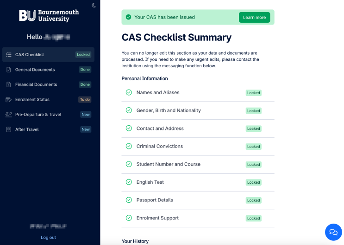This screenshot has width=344, height=245.
Task: Open the Names and Aliases item
Action: (198, 93)
